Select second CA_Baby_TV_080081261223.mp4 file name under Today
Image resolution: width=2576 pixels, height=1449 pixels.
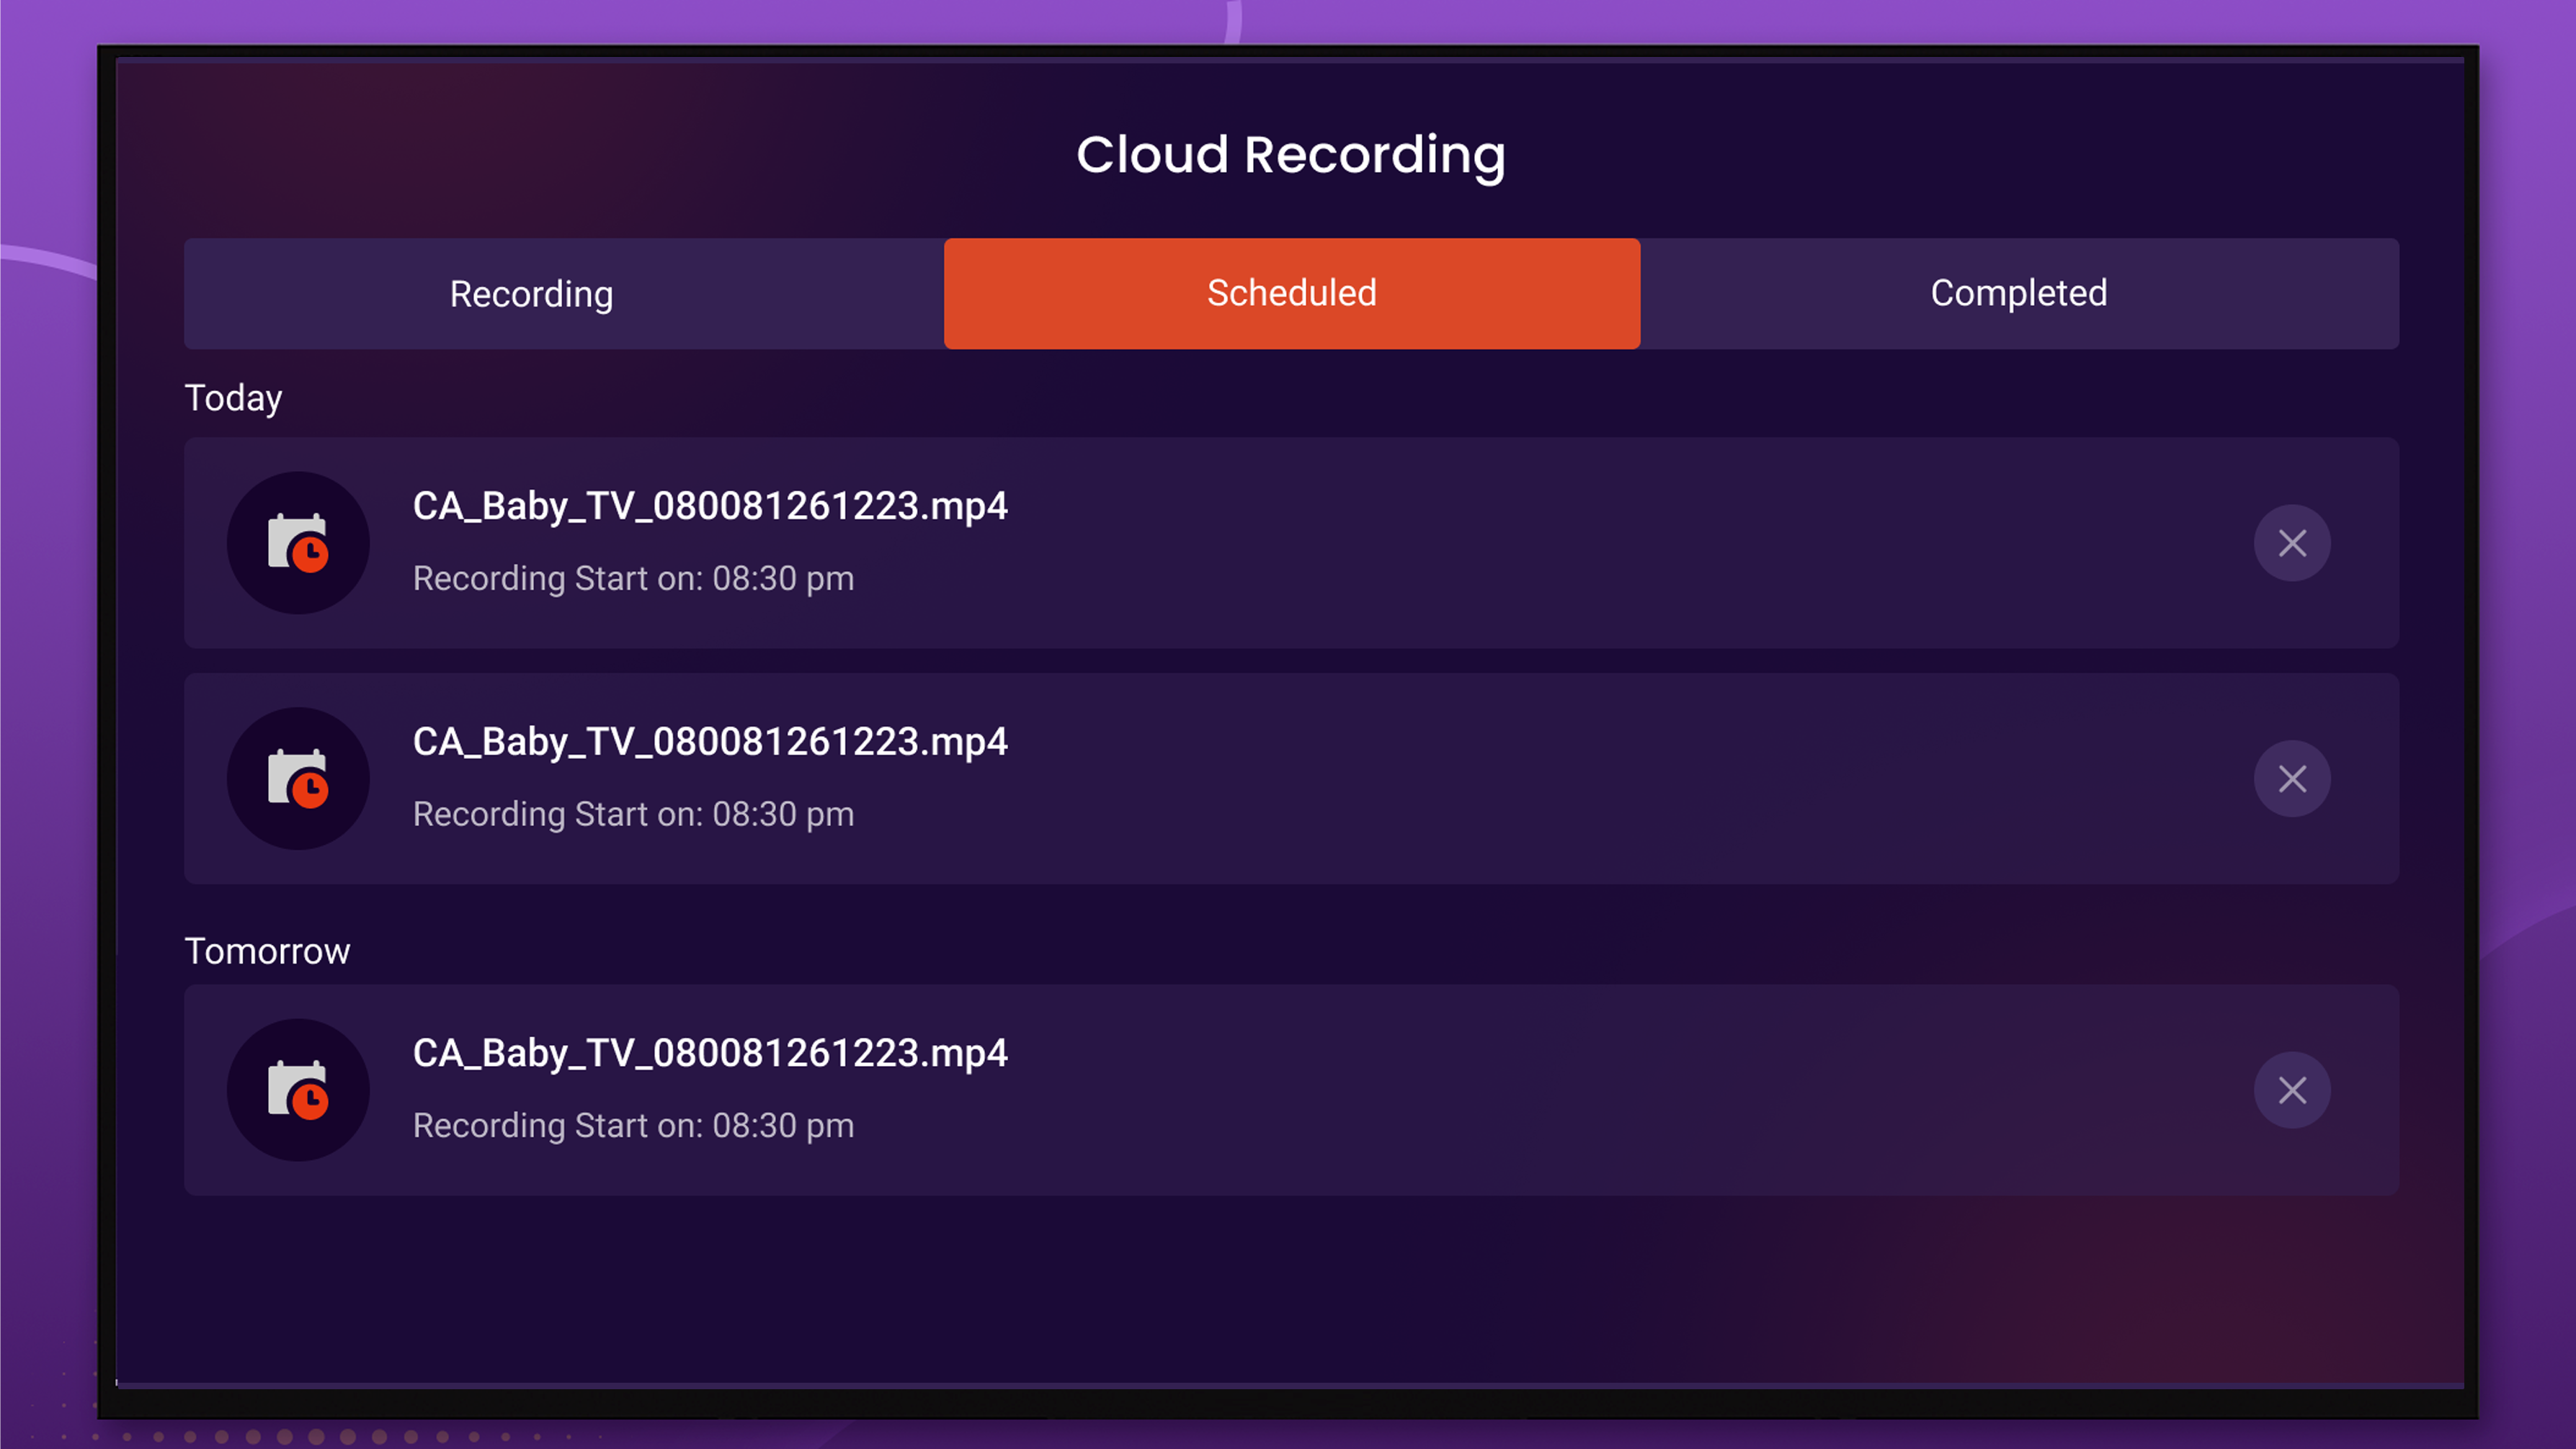[710, 743]
